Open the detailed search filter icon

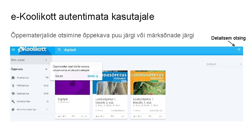tap(239, 50)
